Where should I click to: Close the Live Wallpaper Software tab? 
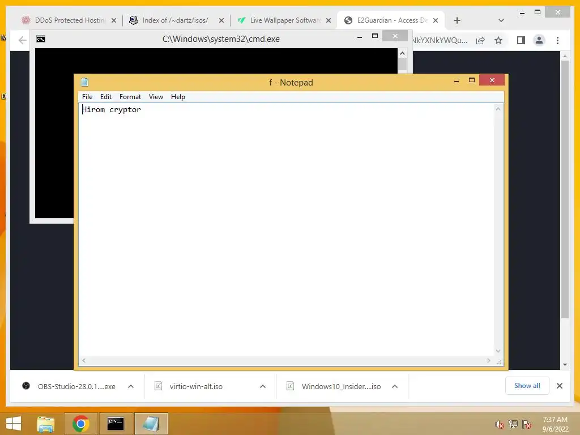point(329,21)
